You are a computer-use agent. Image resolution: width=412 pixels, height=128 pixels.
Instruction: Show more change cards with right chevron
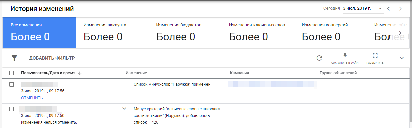click(x=400, y=33)
